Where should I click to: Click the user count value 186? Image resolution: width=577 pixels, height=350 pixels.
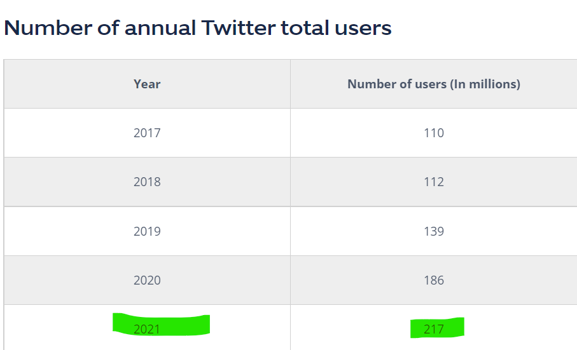[x=434, y=280]
